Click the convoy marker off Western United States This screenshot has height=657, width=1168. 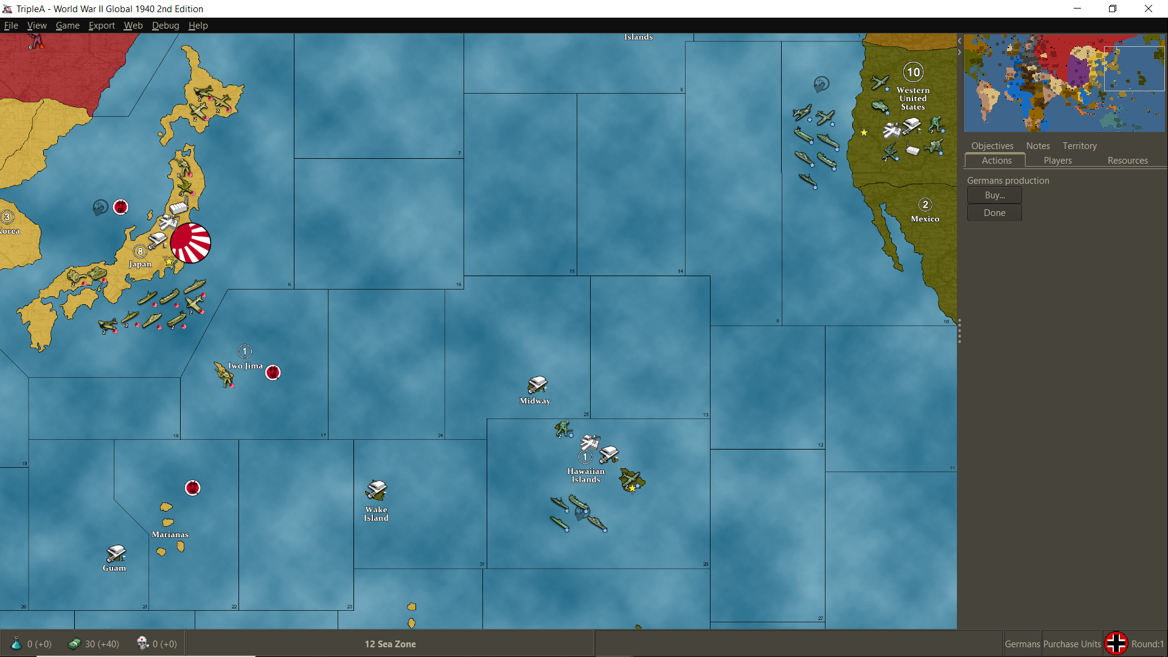click(821, 84)
